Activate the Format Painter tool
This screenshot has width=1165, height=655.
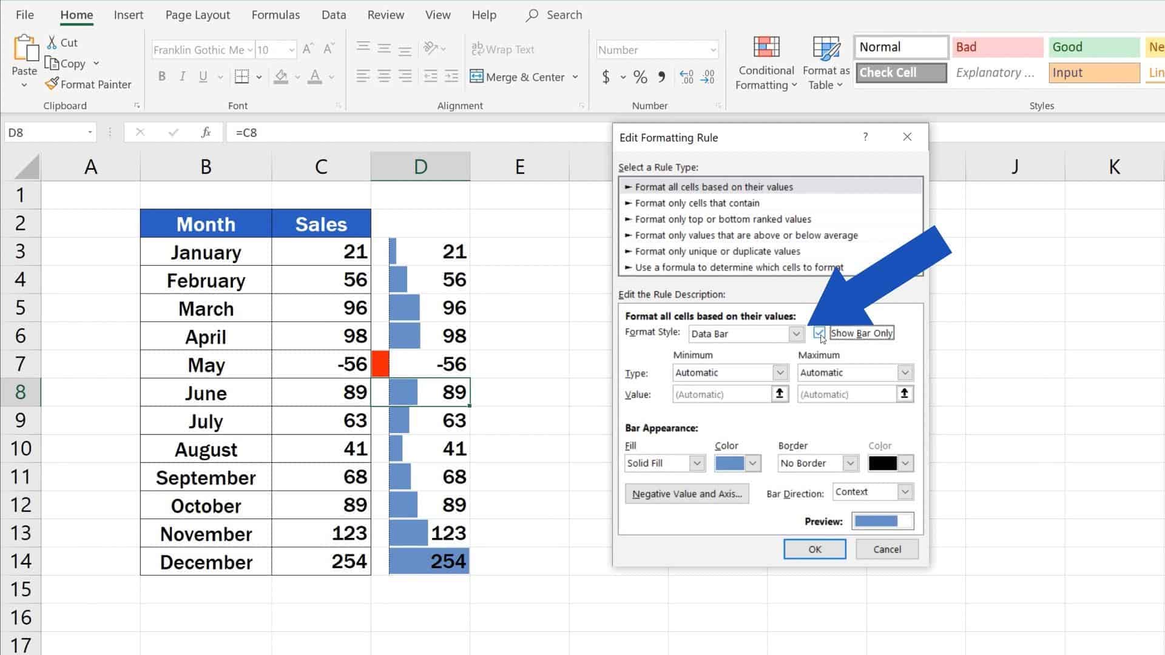point(89,84)
